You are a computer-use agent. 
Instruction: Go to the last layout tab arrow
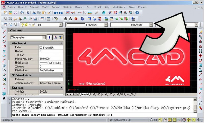77,94
